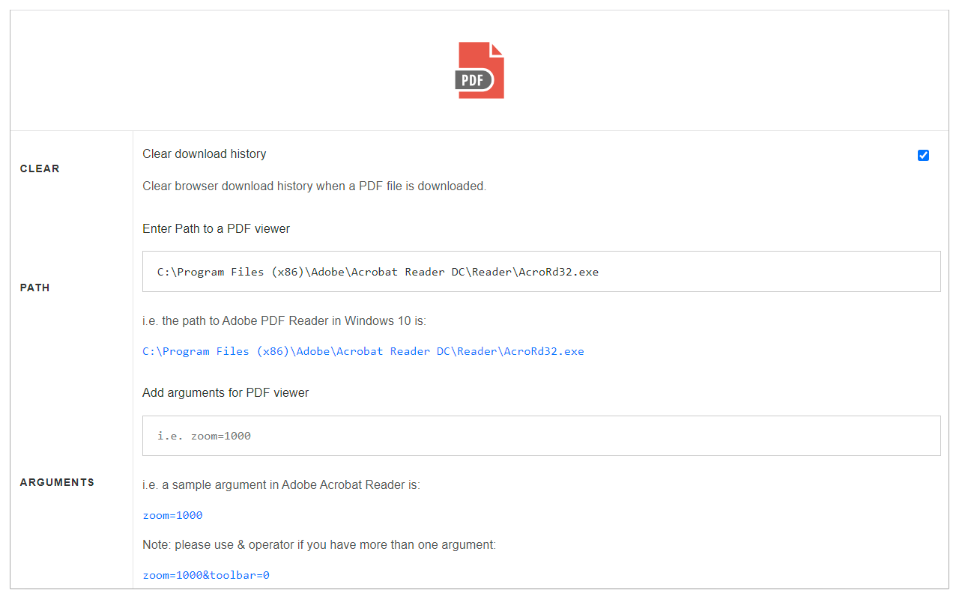Click the "Enter Path to a PDF viewer" heading
959x599 pixels.
pos(216,228)
